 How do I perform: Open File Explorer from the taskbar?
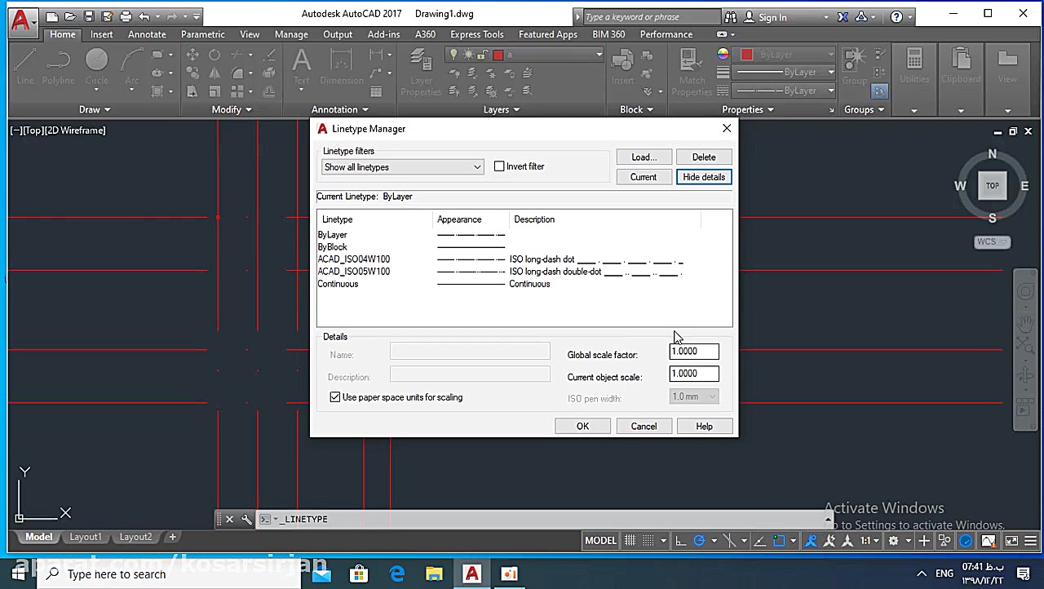click(434, 574)
